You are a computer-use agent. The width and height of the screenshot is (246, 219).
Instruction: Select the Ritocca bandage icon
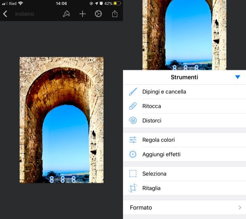tap(133, 106)
